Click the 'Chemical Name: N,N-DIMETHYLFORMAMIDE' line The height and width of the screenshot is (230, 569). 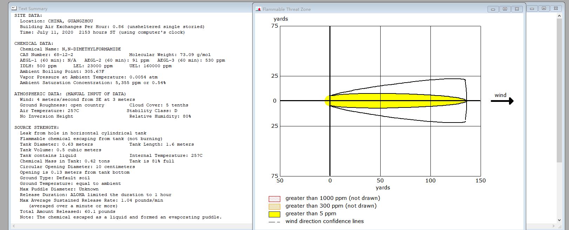click(x=71, y=49)
